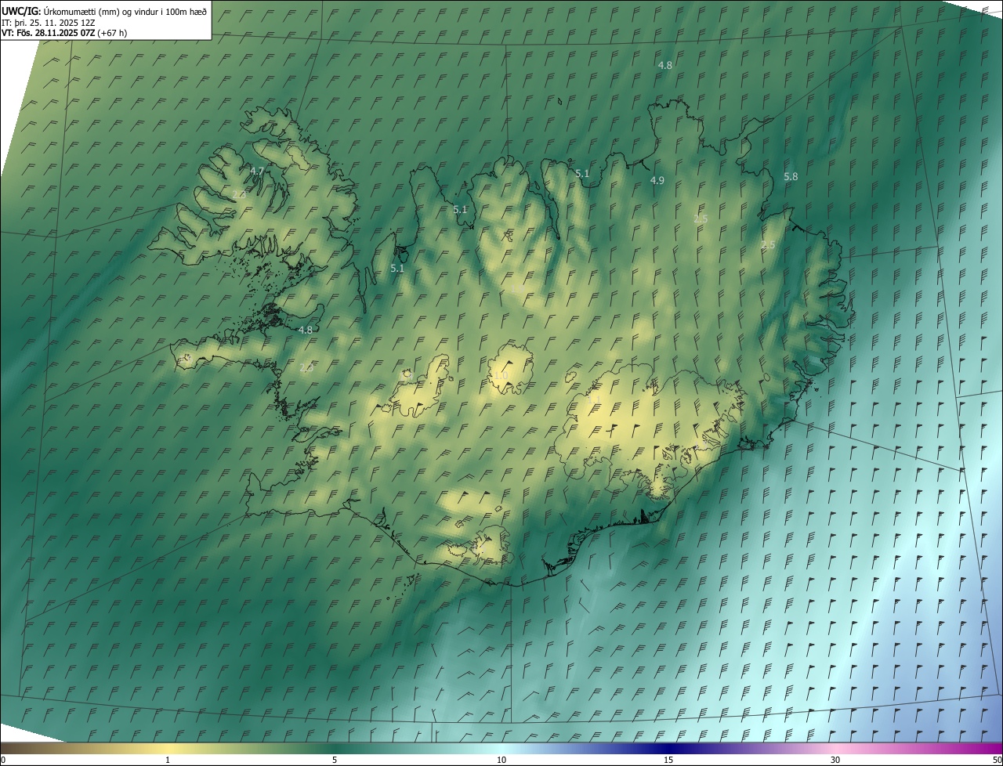Image resolution: width=1003 pixels, height=766 pixels.
Task: Click the 5.8 value off the northeast coast
Action: coord(791,177)
